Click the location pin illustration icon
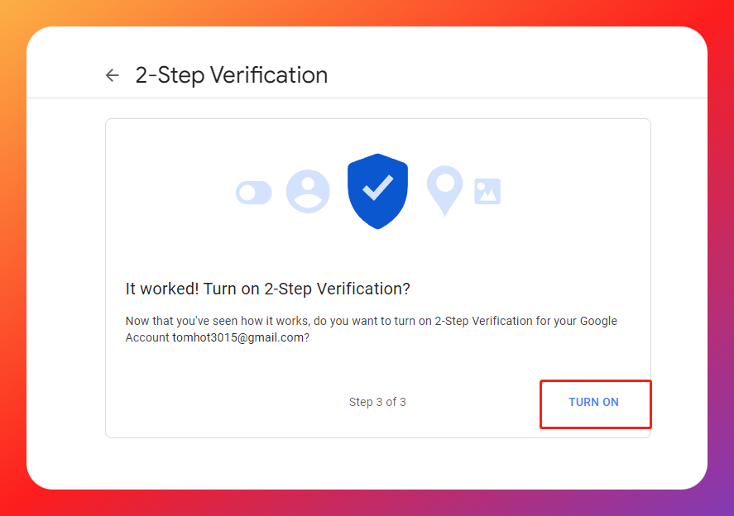The width and height of the screenshot is (734, 516). tap(444, 190)
